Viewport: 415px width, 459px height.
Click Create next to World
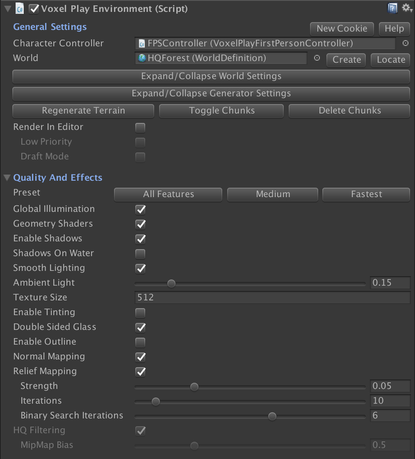[346, 60]
